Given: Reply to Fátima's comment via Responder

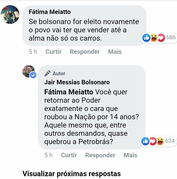Looking at the screenshot, I should (x=85, y=52).
